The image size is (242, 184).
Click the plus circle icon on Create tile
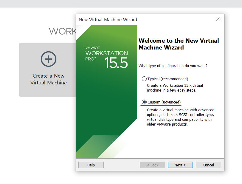click(49, 59)
